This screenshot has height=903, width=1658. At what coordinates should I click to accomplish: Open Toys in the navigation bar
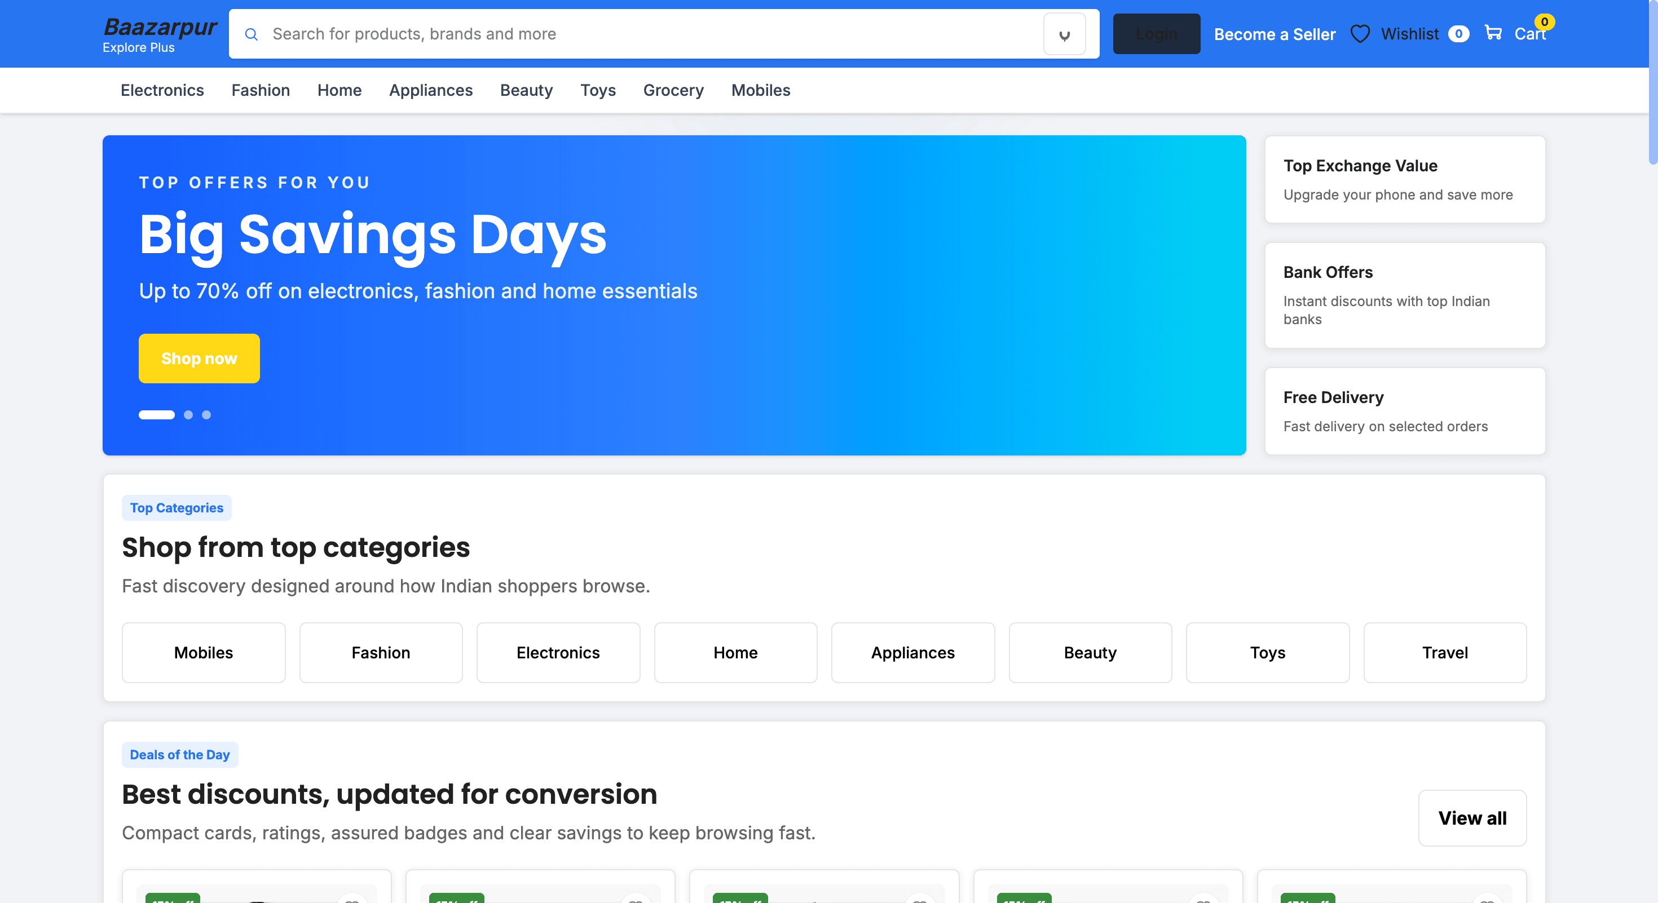(598, 90)
